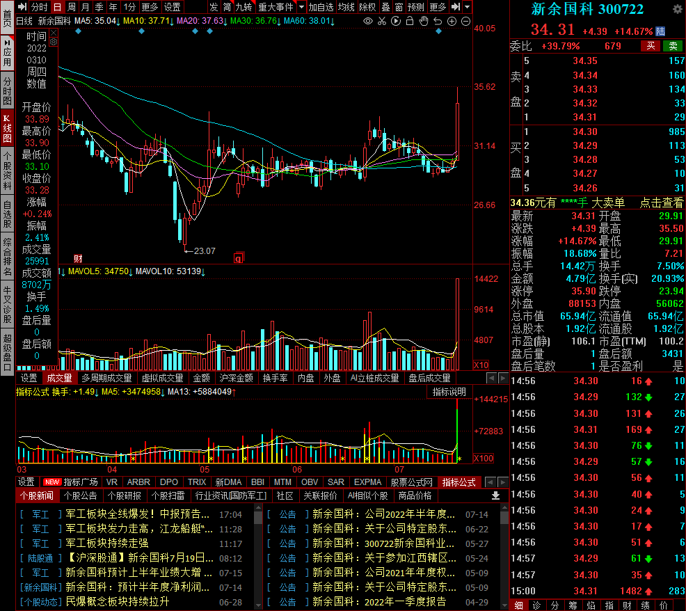Select the scissors cut tool

(x=382, y=21)
